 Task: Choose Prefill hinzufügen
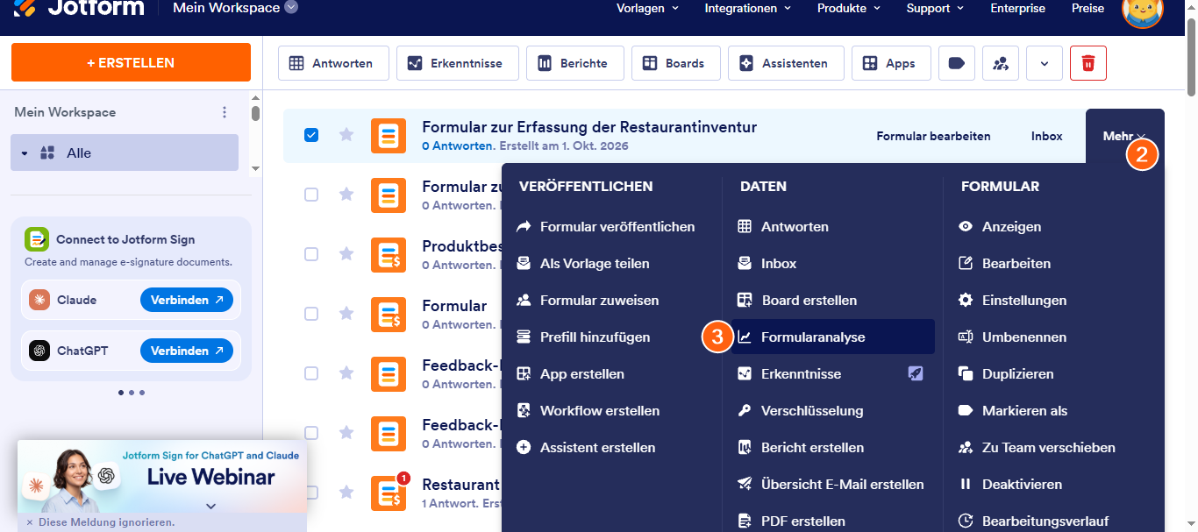tap(584, 337)
